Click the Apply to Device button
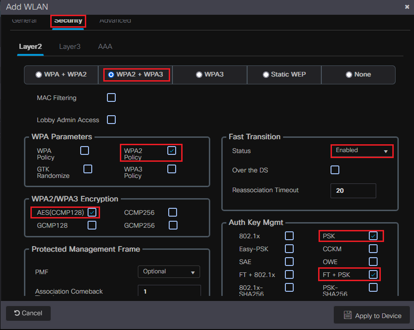414x330 pixels. tap(372, 316)
